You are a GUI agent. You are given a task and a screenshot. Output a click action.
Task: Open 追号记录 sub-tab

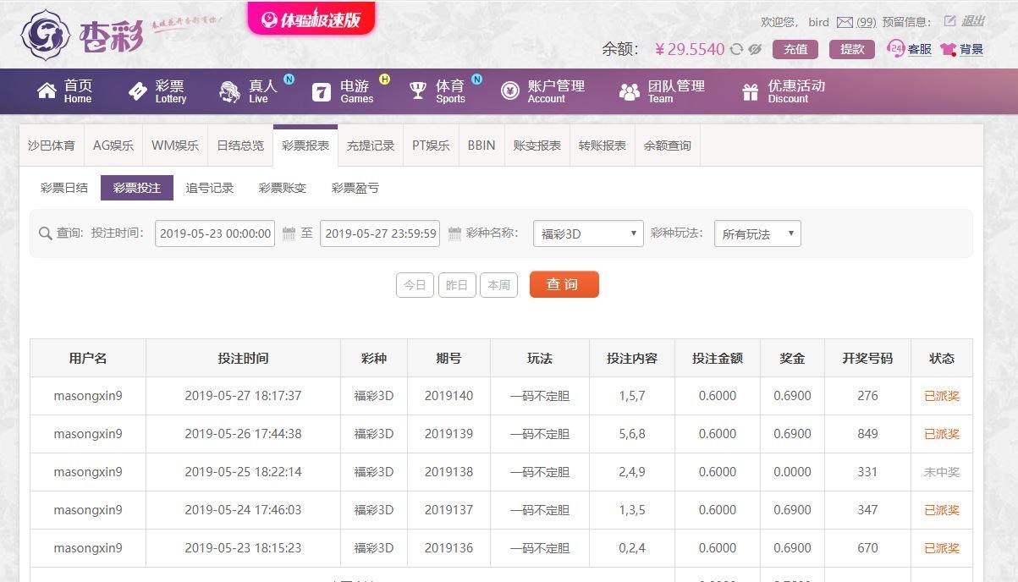coord(210,188)
